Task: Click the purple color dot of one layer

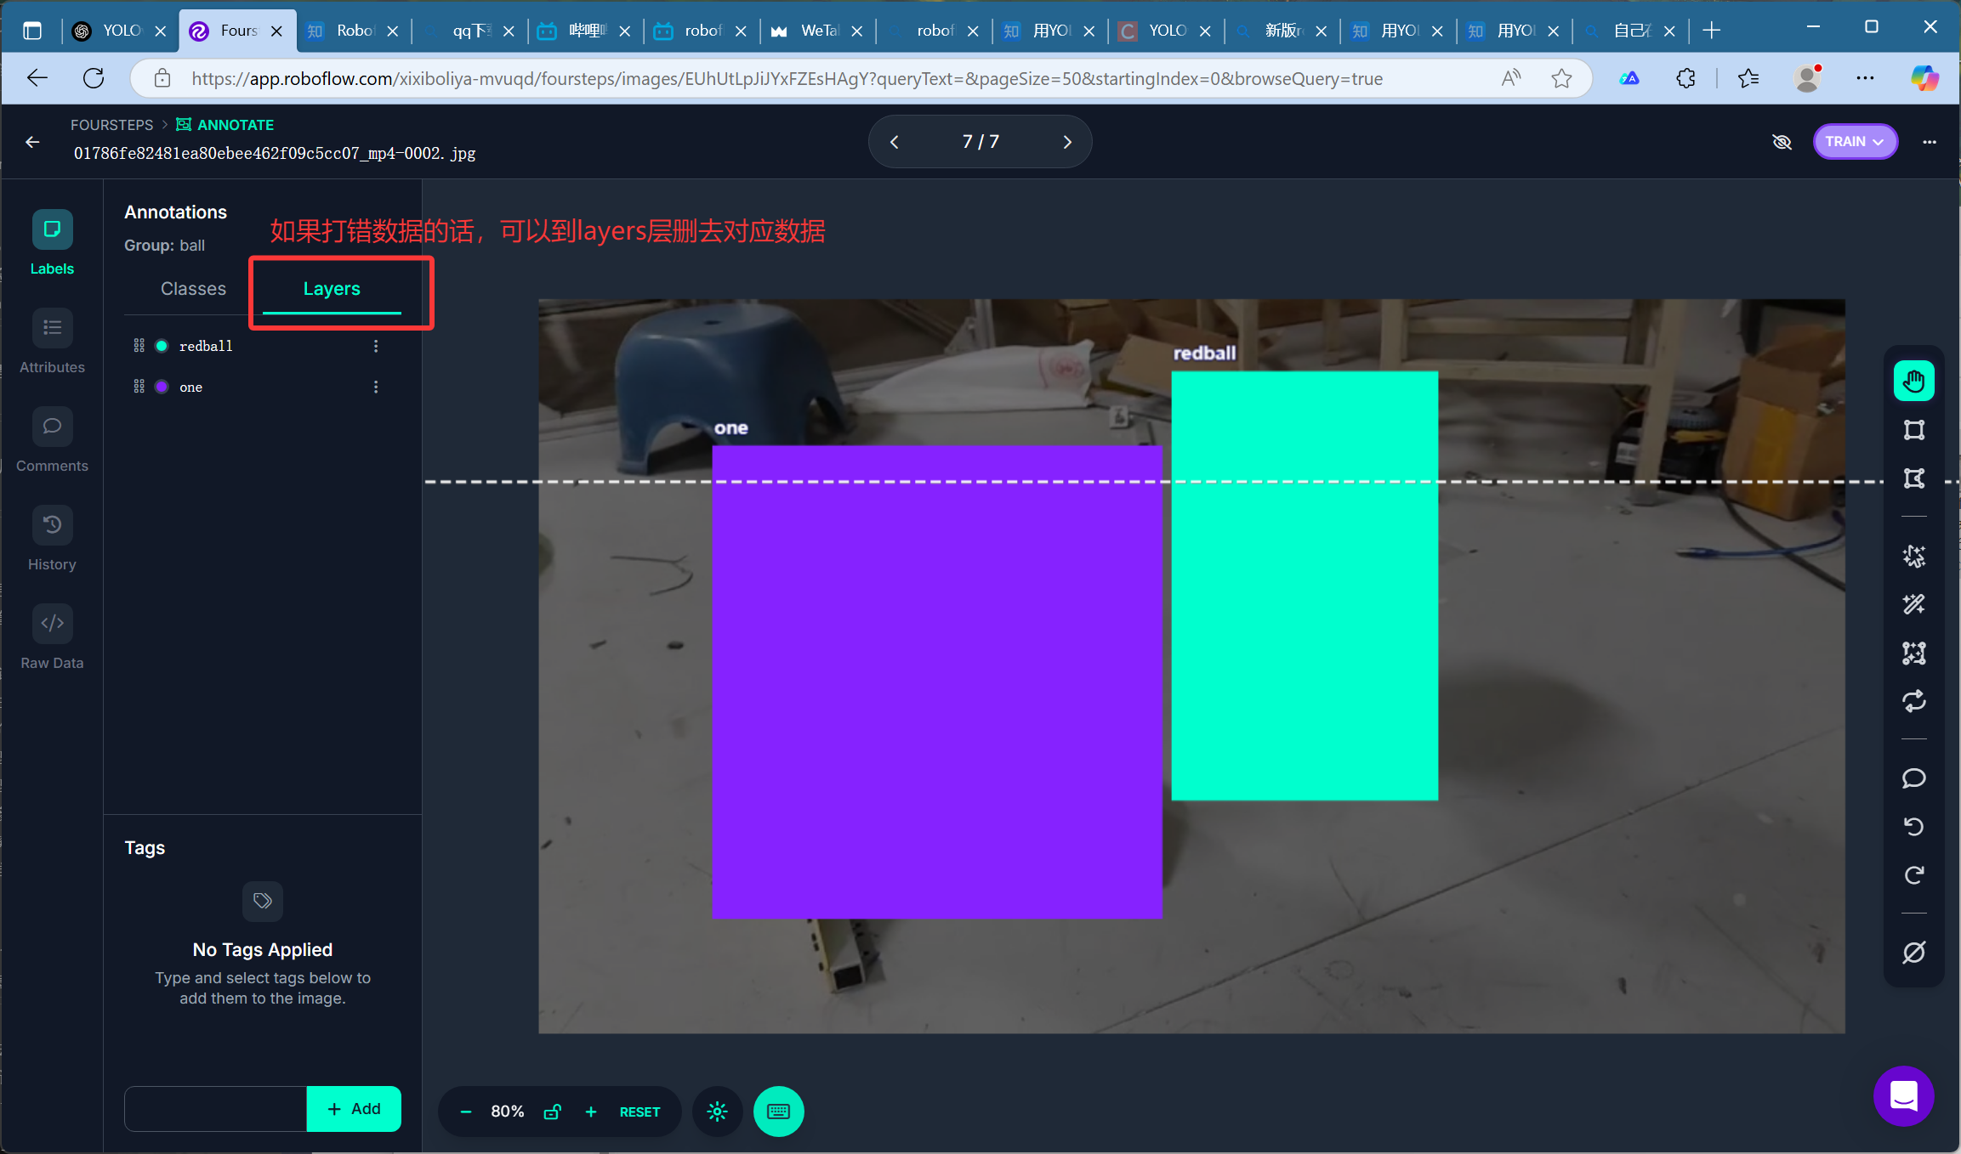Action: pyautogui.click(x=162, y=387)
